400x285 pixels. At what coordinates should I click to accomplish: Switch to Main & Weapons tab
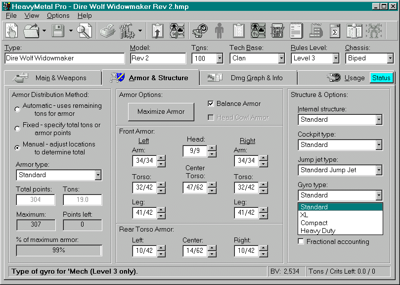pos(53,78)
